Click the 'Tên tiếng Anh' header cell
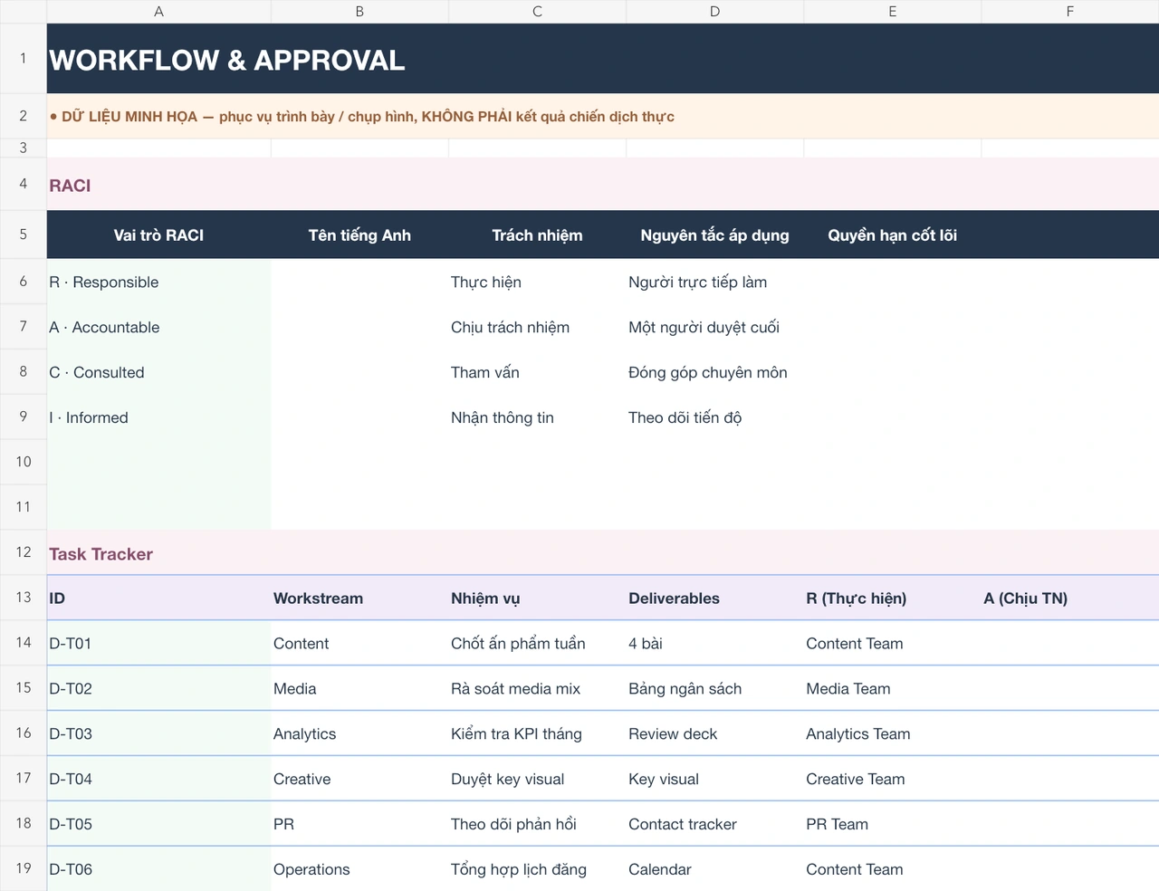This screenshot has width=1159, height=891. click(x=359, y=235)
